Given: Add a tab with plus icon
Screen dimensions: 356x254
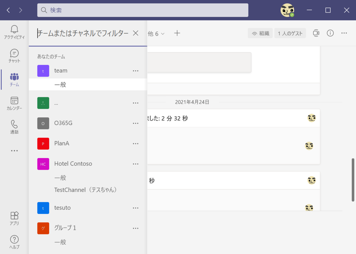Looking at the screenshot, I should 177,33.
